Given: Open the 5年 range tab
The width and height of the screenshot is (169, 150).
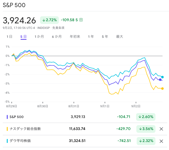Looking at the screenshot, I should tap(105, 37).
